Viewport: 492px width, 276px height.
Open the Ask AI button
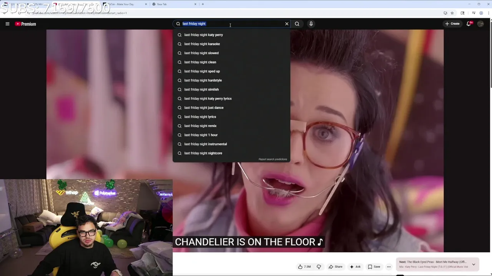(355, 267)
